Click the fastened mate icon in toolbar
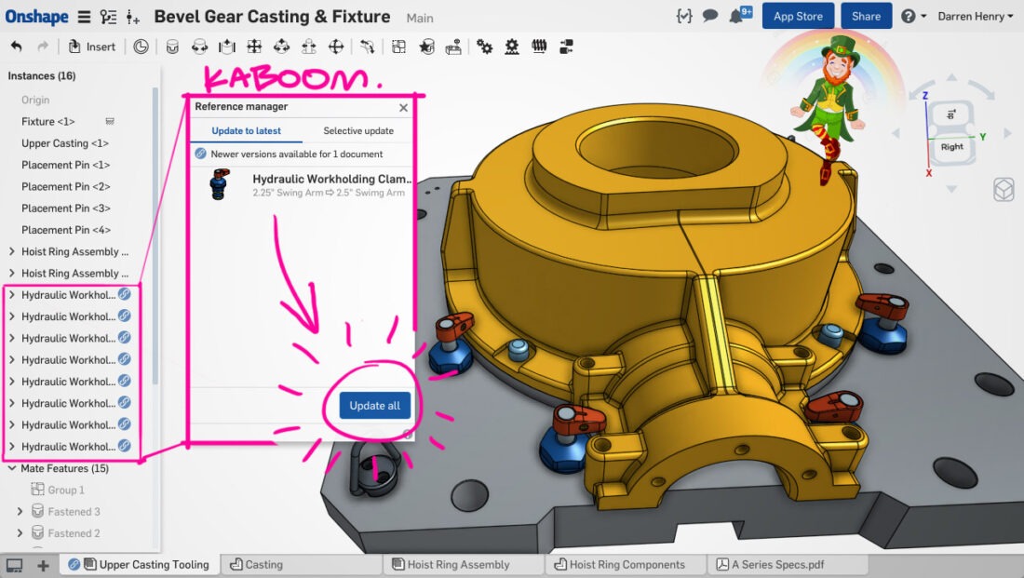Screen dimensions: 1024x578 [172, 47]
